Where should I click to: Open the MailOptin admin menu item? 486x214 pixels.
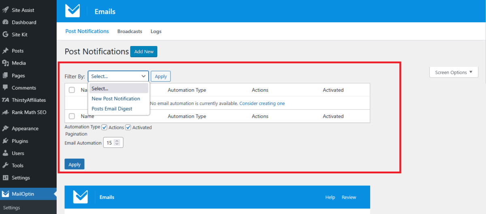click(x=28, y=194)
